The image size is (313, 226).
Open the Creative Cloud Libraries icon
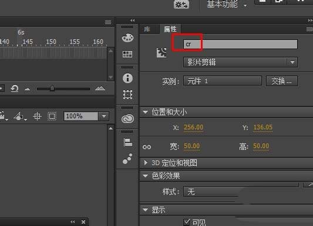[127, 119]
